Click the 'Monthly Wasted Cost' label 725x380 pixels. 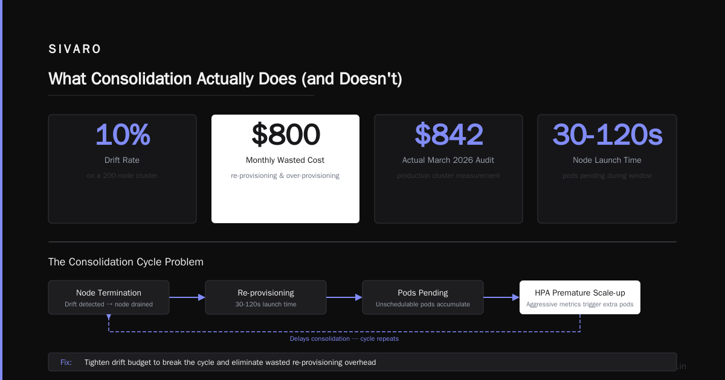pos(285,160)
